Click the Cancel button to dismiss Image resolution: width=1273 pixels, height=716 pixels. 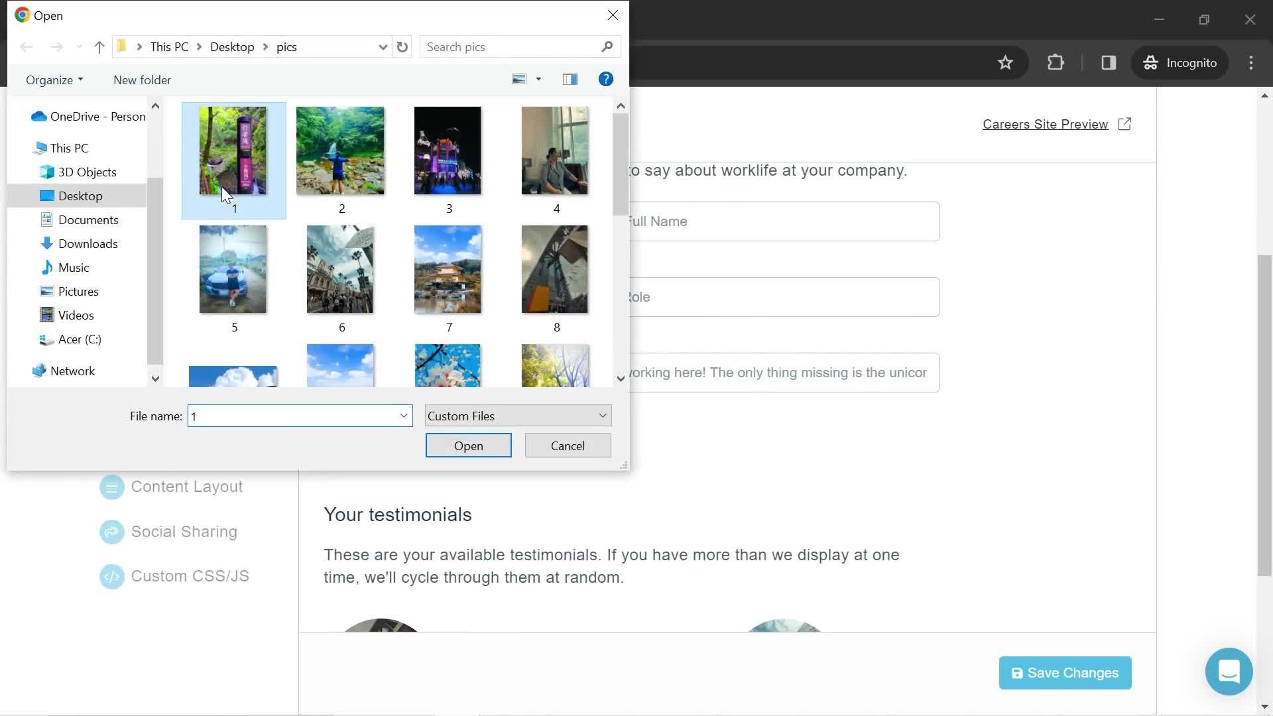[568, 445]
